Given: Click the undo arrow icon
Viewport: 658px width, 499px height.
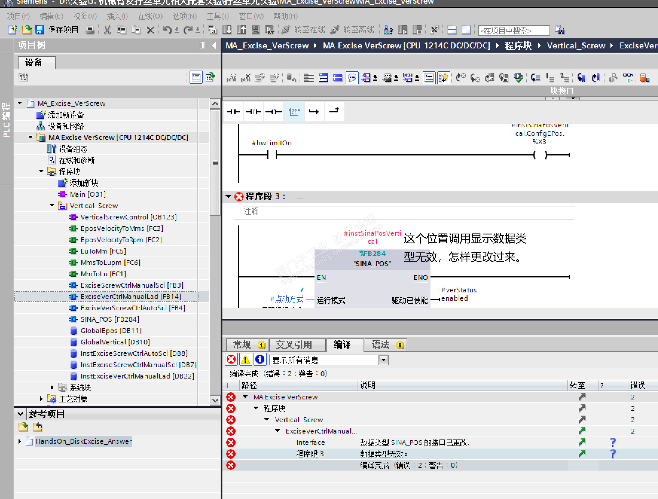Looking at the screenshot, I should tap(167, 30).
